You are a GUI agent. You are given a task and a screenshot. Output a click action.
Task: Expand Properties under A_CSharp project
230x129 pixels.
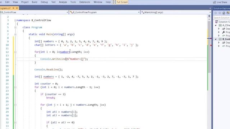[x=219, y=32]
